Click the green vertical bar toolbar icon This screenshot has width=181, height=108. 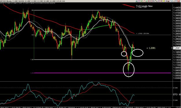coord(147,1)
